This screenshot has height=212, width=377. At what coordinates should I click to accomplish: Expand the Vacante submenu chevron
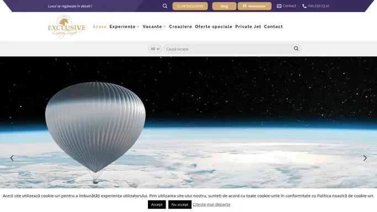click(x=164, y=26)
